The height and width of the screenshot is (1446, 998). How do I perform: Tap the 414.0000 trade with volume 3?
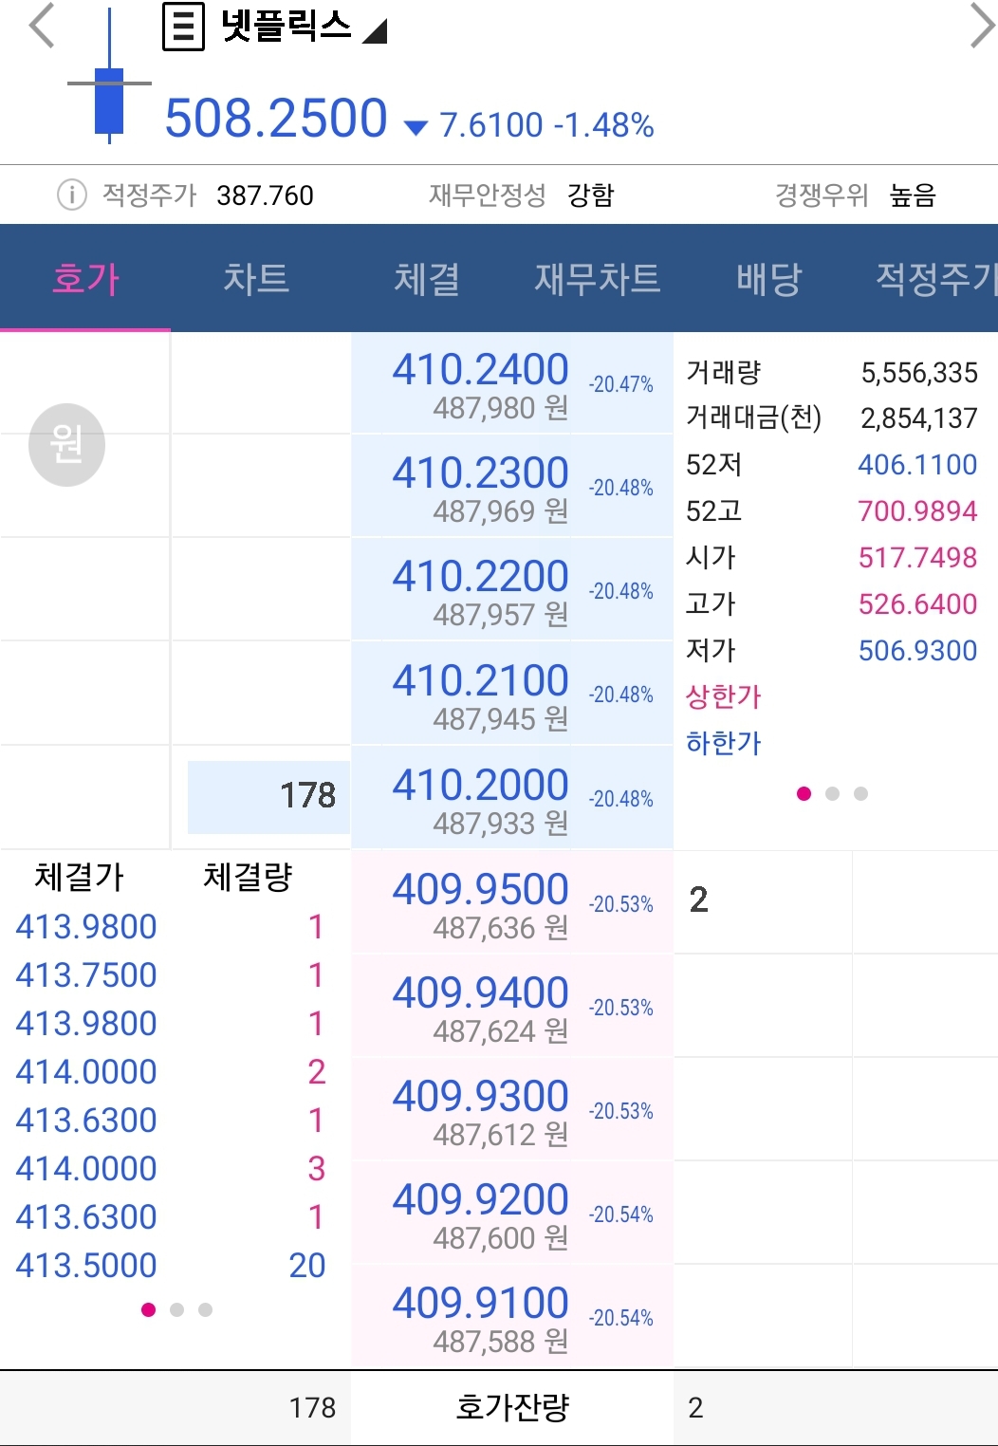[x=171, y=1169]
